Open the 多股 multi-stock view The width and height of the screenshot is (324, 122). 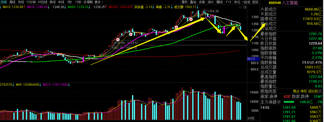pyautogui.click(x=202, y=2)
